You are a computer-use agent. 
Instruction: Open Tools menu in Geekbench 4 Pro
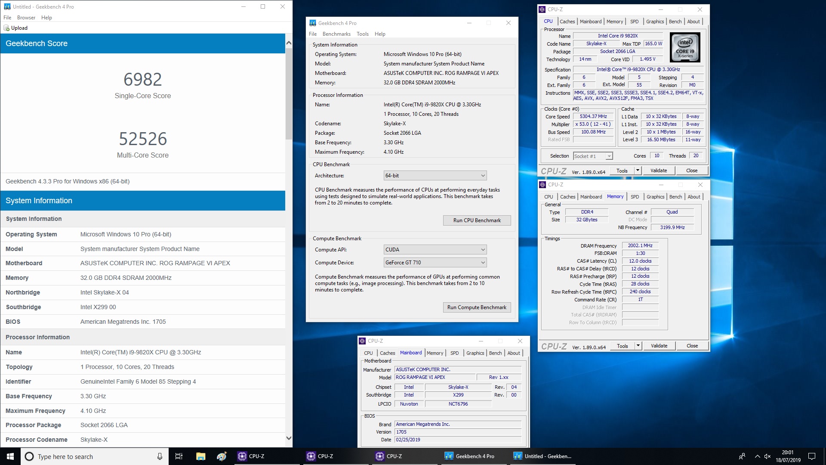(363, 34)
